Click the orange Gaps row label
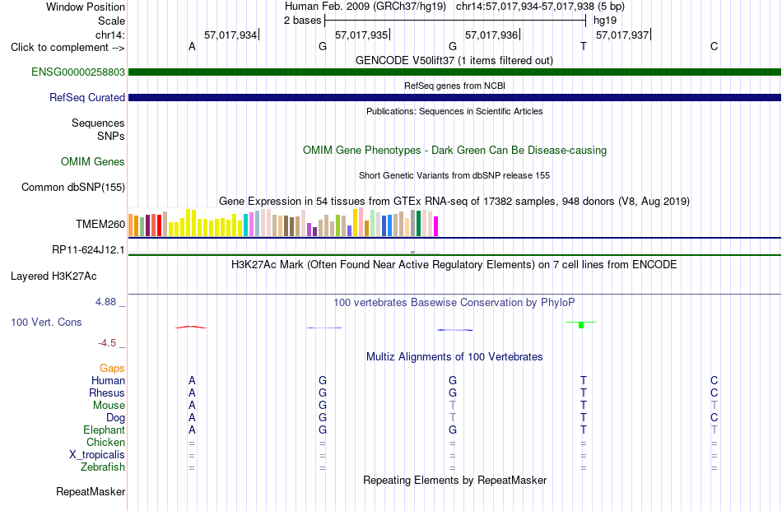This screenshot has width=782, height=511. coord(112,368)
